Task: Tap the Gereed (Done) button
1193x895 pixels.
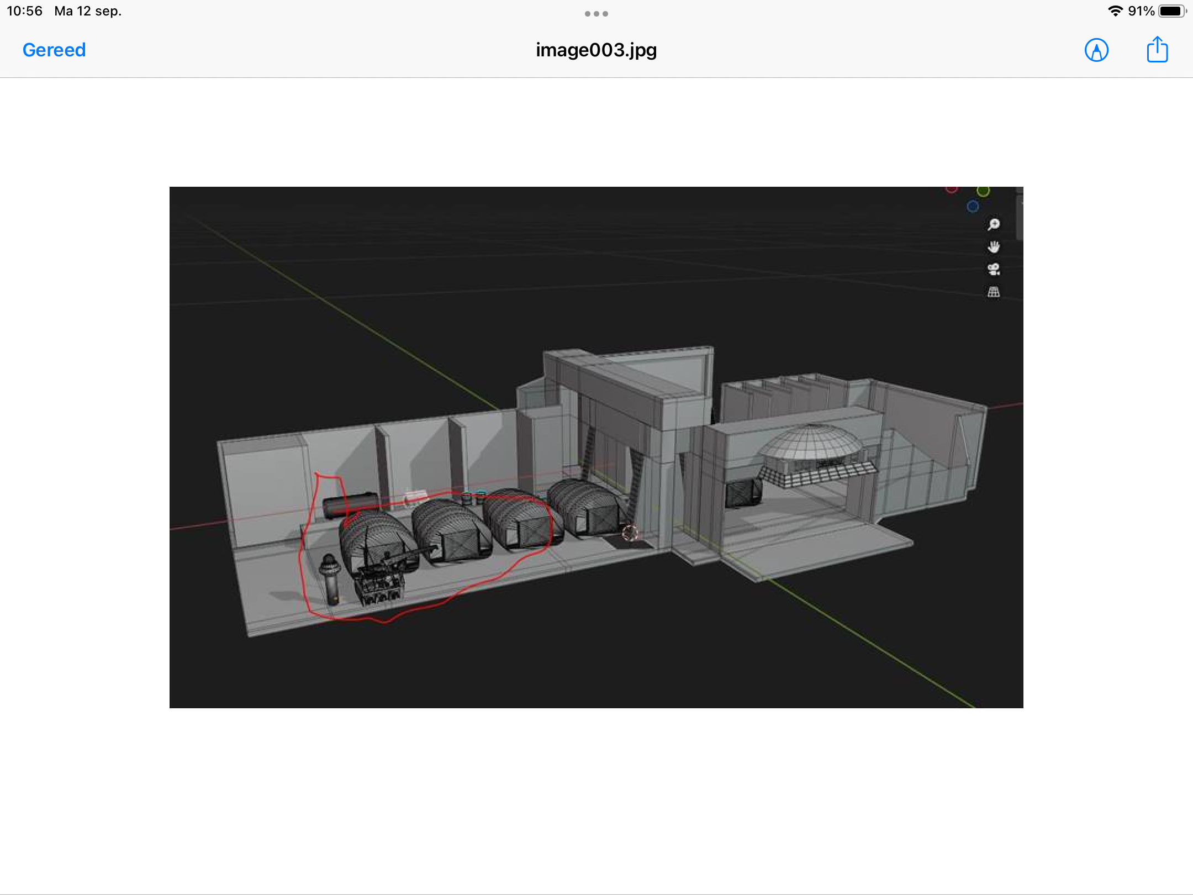Action: click(54, 50)
